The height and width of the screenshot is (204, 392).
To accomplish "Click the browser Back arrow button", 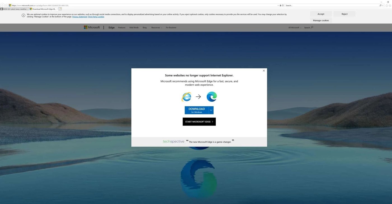I will click(2, 5).
